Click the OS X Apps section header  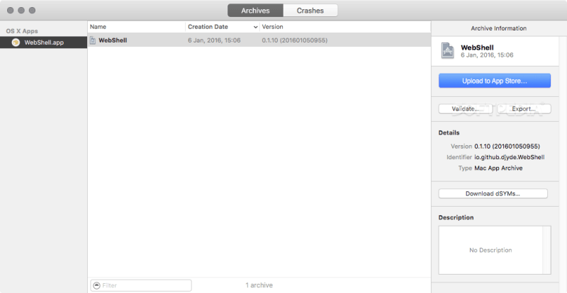22,31
